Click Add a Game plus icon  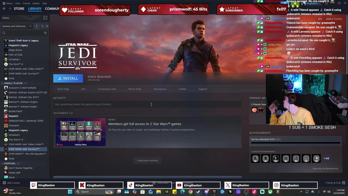(4, 183)
